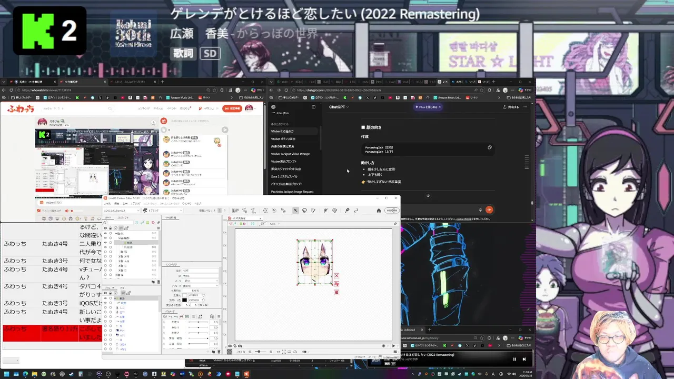Open a new tab in Whowatch browser
The height and width of the screenshot is (379, 674).
pyautogui.click(x=162, y=82)
